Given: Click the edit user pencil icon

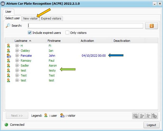Looking at the screenshot, I should [142, 116].
